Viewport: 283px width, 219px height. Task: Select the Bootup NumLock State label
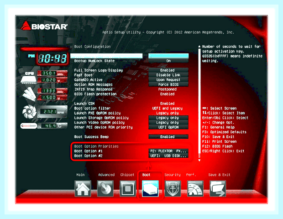[x=94, y=61]
